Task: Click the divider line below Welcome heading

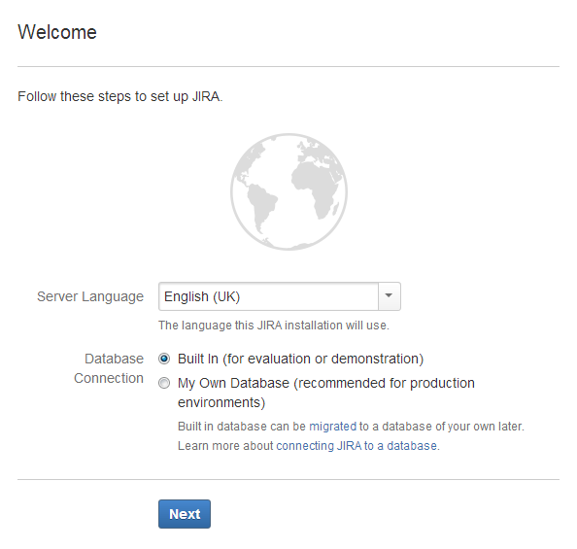Action: point(288,67)
